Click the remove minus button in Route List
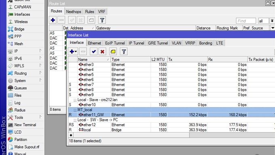Viewport: 275px width, 155px height. 61,20
